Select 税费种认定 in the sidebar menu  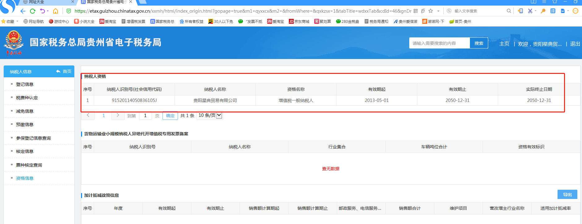pyautogui.click(x=27, y=98)
